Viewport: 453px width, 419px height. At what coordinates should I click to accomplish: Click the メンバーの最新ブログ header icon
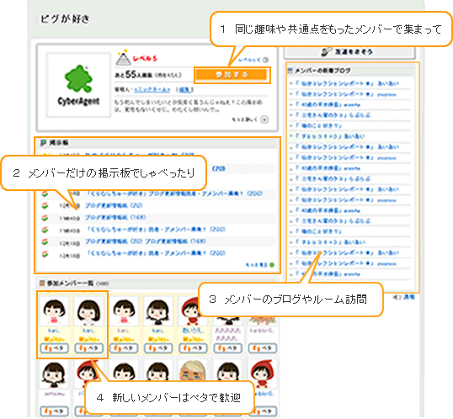coord(290,70)
